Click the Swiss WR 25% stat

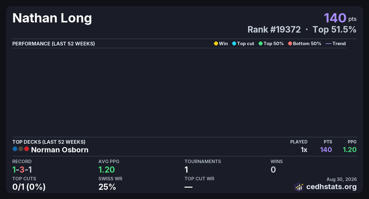tap(107, 187)
